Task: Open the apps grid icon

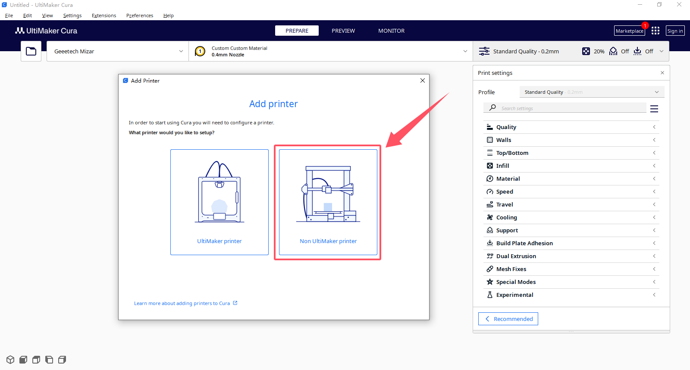Action: click(655, 31)
